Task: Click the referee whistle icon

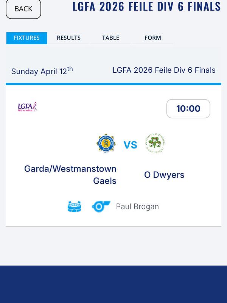Action: tap(101, 206)
